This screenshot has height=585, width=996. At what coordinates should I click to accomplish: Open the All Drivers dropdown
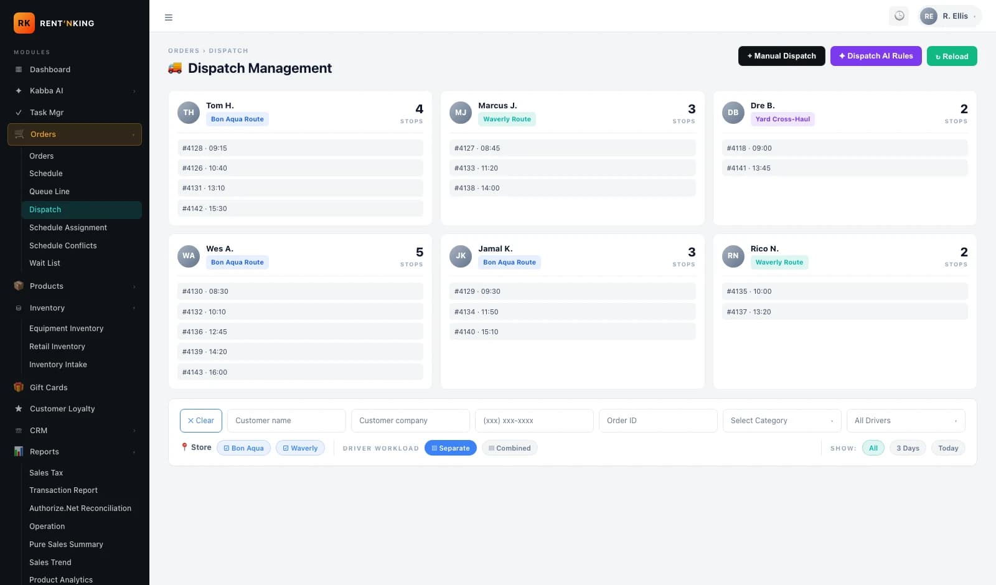coord(906,421)
